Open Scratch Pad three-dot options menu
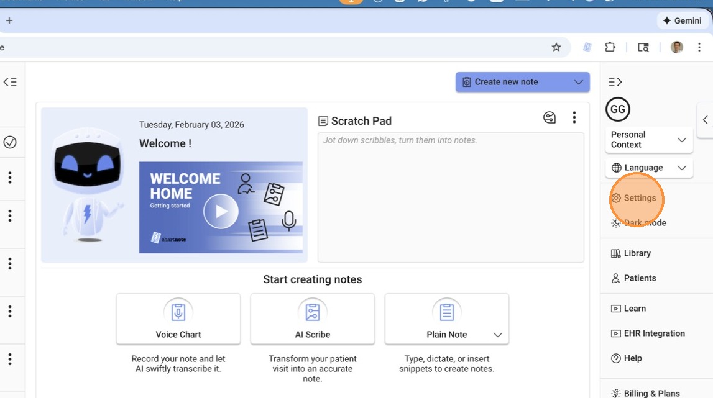This screenshot has width=713, height=398. [x=574, y=117]
